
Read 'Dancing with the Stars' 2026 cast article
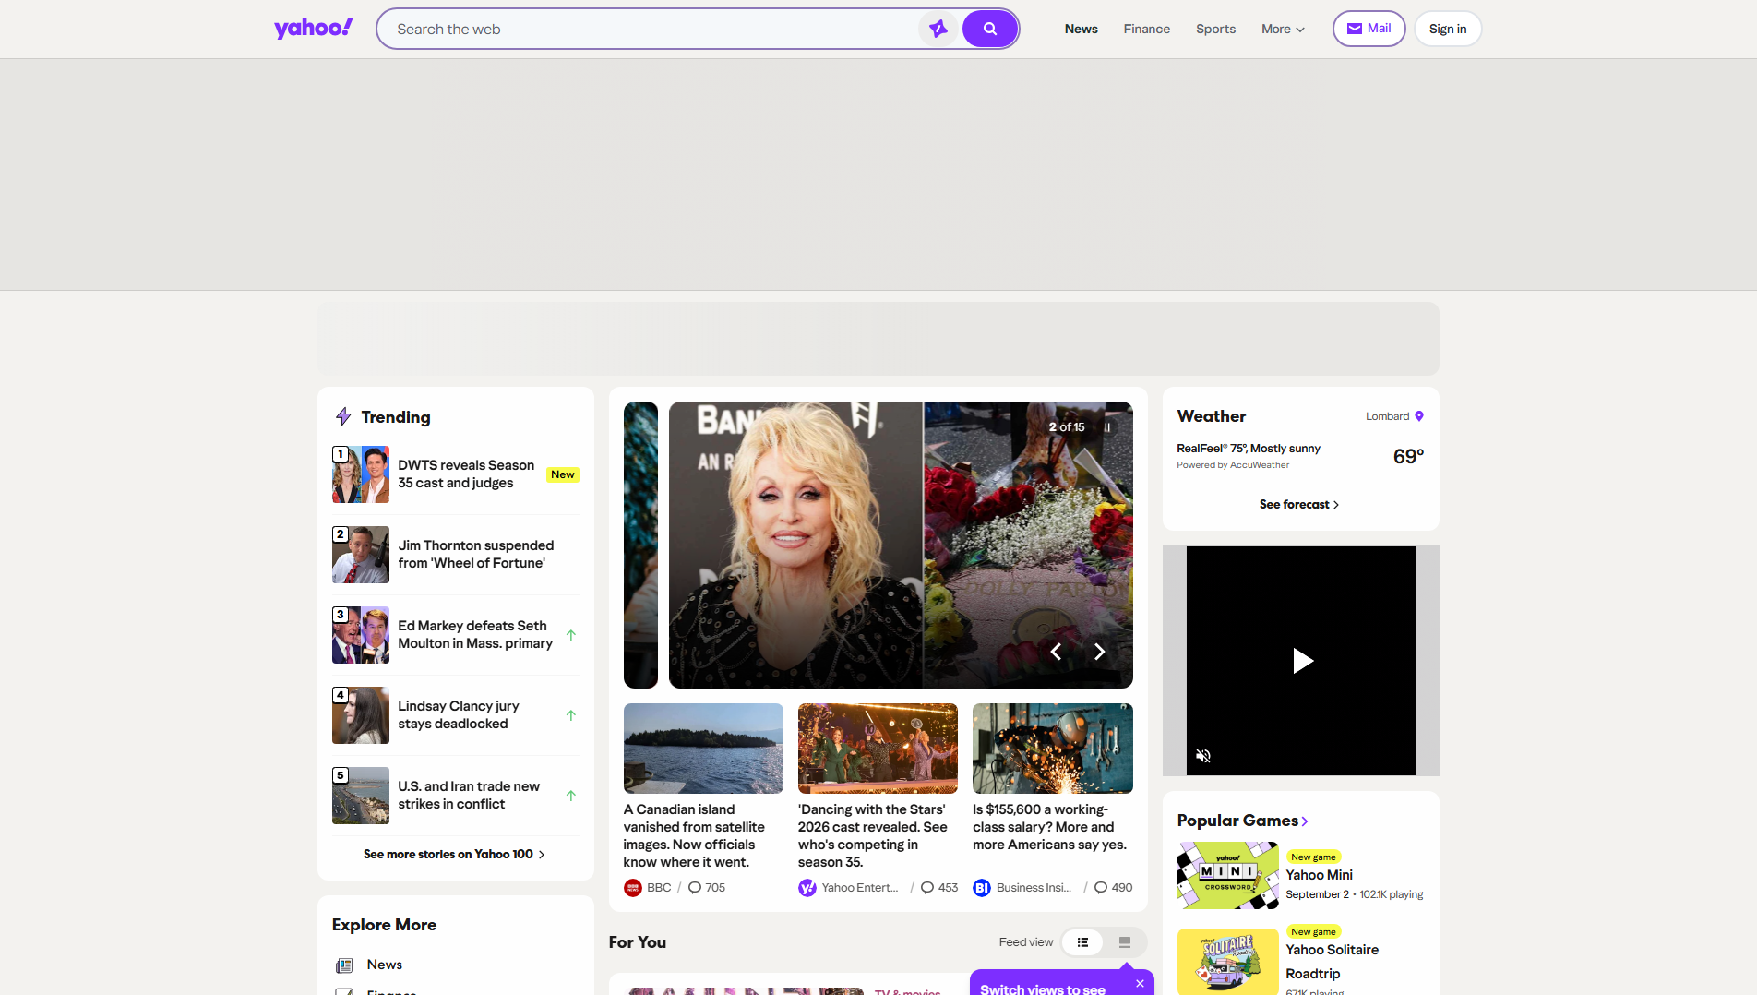pos(873,835)
